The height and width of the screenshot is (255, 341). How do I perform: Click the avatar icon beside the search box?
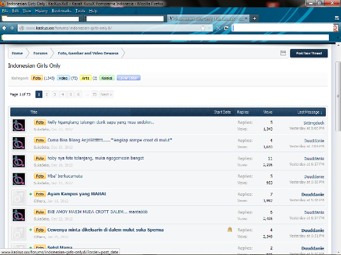336,28
